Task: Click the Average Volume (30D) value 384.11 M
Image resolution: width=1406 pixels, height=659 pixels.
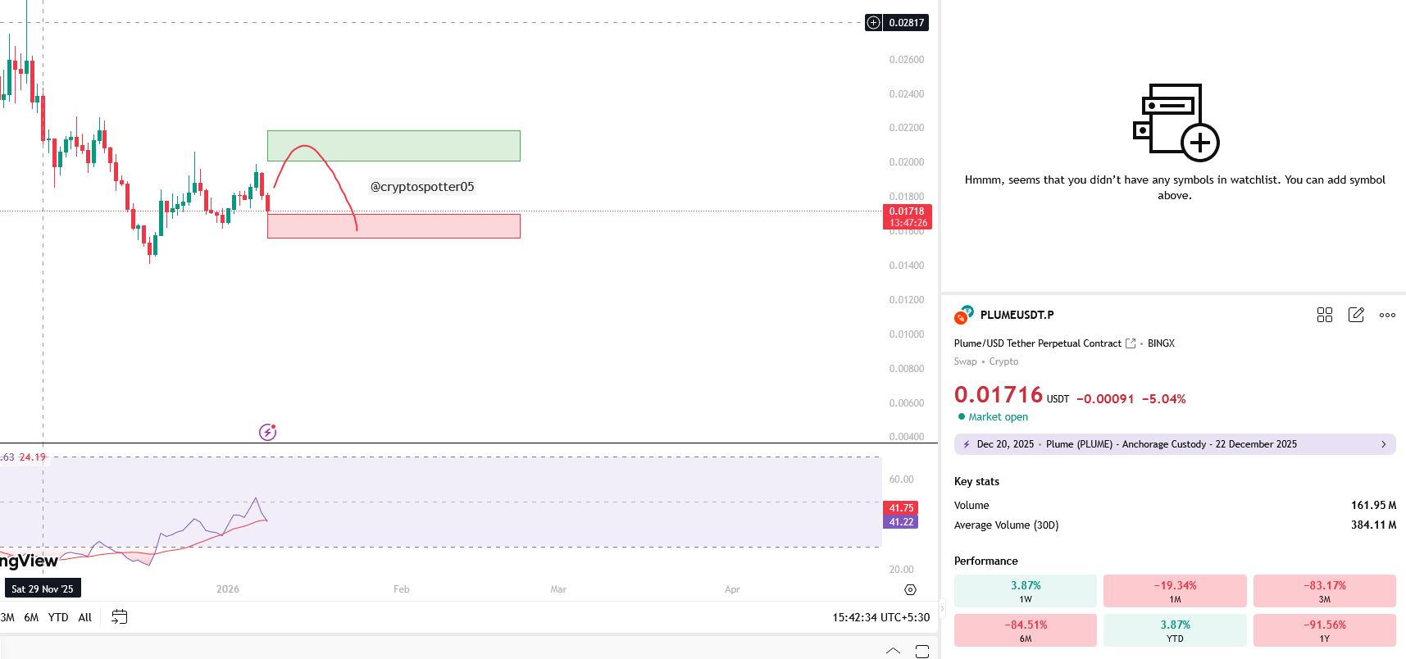Action: coord(1373,525)
